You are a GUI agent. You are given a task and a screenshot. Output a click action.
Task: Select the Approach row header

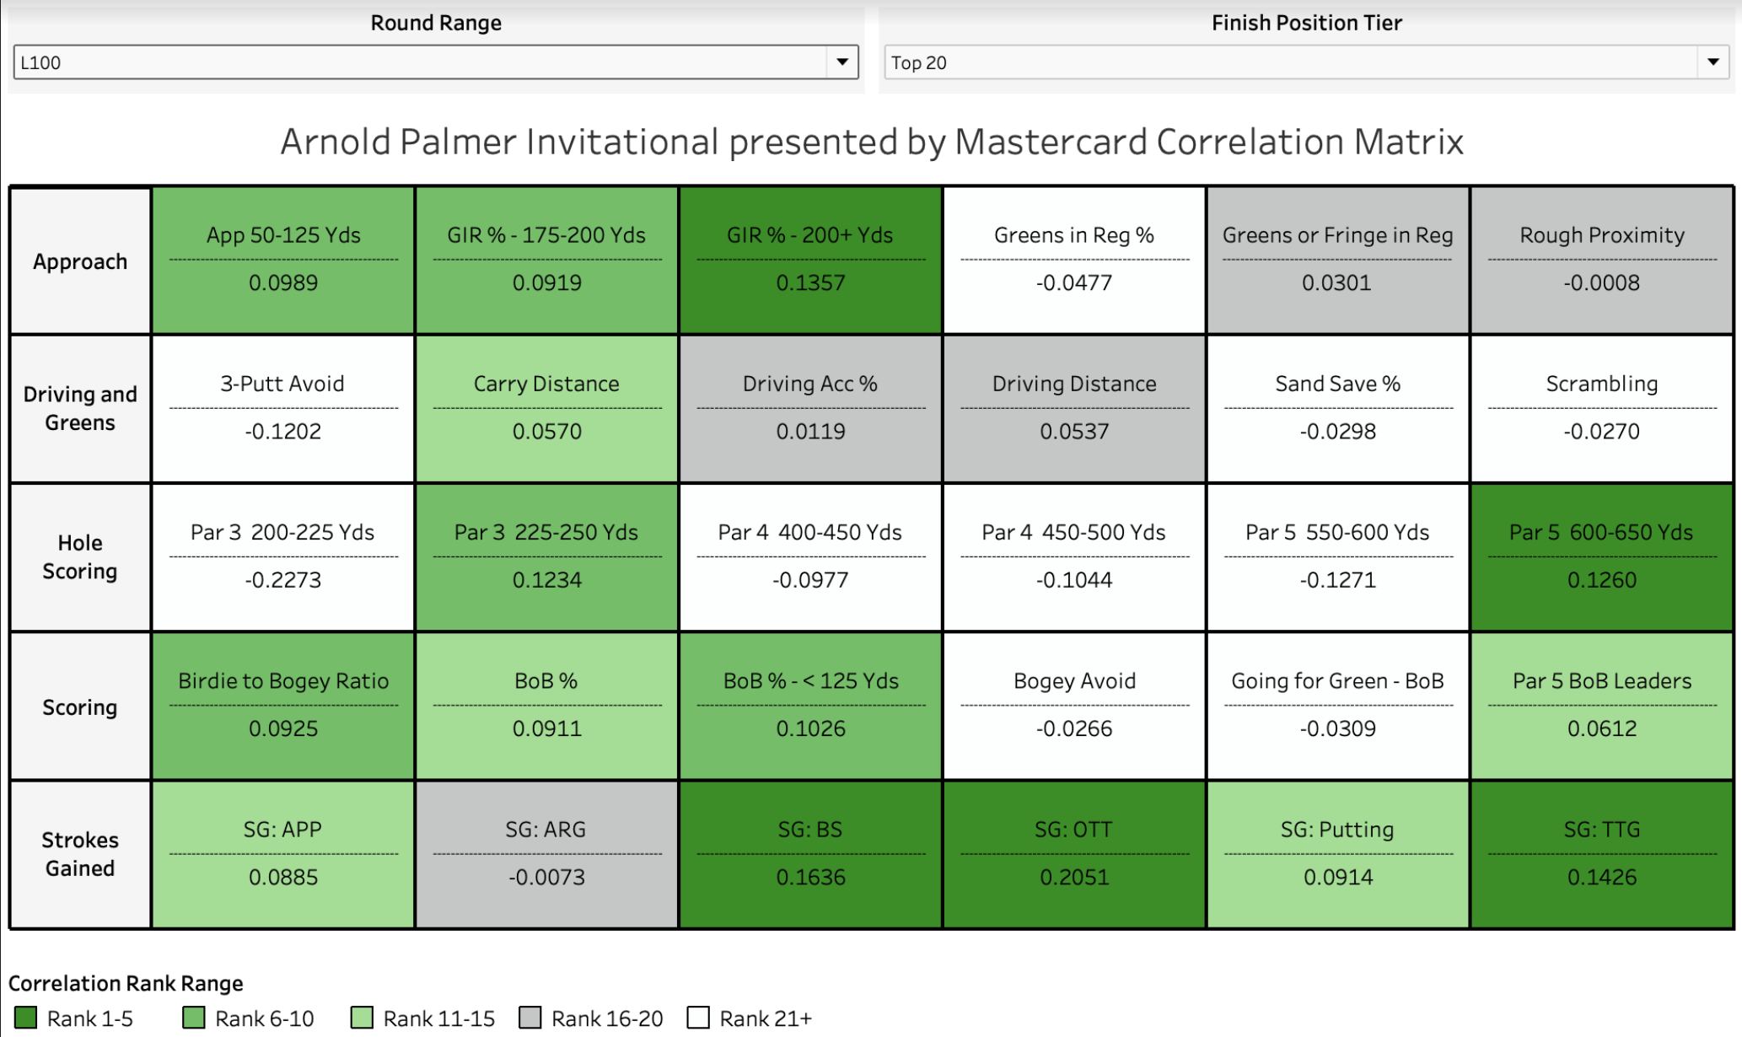pos(80,261)
